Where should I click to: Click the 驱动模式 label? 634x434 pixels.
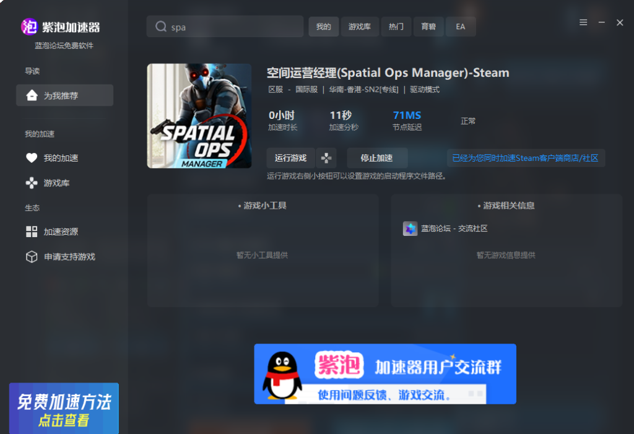pos(425,89)
